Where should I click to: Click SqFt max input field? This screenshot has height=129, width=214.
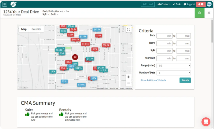coord(183,51)
